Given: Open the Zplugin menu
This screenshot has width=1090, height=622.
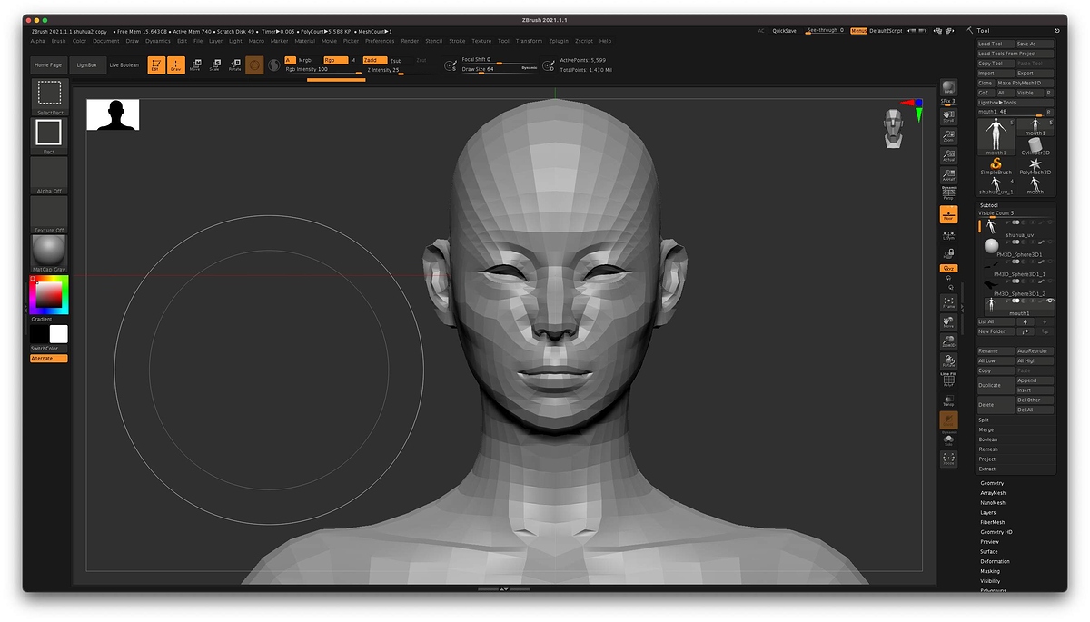Looking at the screenshot, I should (560, 41).
